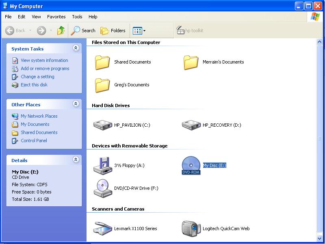Click the Logitech QuickCam Web label
Screen dimensions: 325x244
226,229
